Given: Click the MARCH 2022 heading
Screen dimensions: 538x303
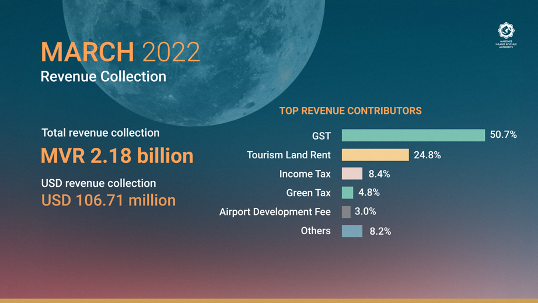Looking at the screenshot, I should point(120,52).
